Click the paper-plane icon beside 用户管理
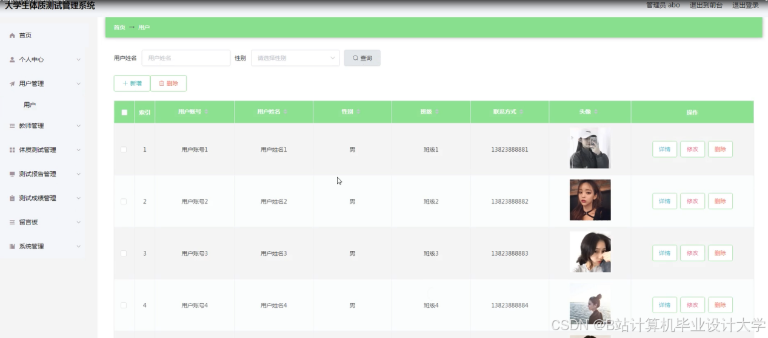This screenshot has width=768, height=338. [x=12, y=84]
